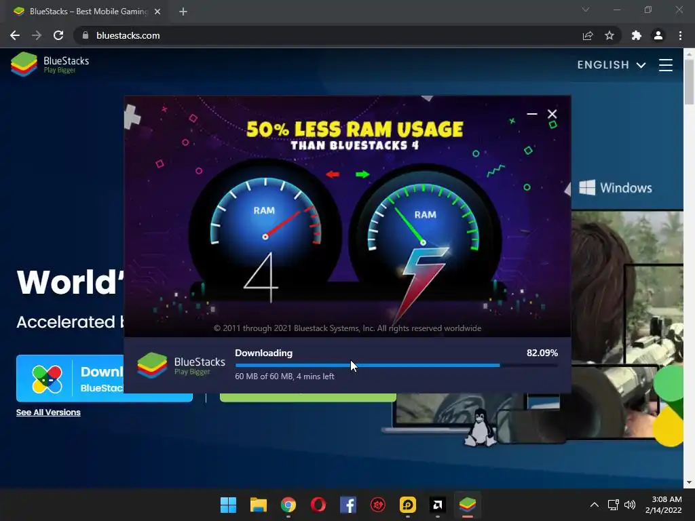
Task: Open the Chrome profile avatar icon
Action: [658, 35]
